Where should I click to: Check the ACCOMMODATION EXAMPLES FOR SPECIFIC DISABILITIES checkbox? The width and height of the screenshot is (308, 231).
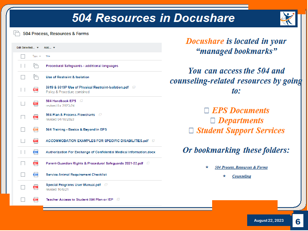click(23, 141)
